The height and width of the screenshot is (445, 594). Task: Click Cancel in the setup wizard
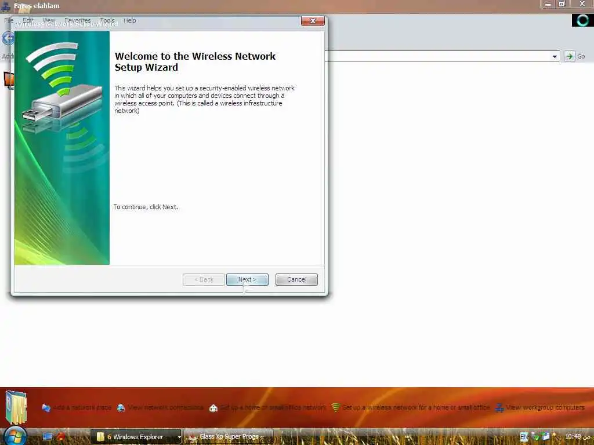pyautogui.click(x=296, y=279)
